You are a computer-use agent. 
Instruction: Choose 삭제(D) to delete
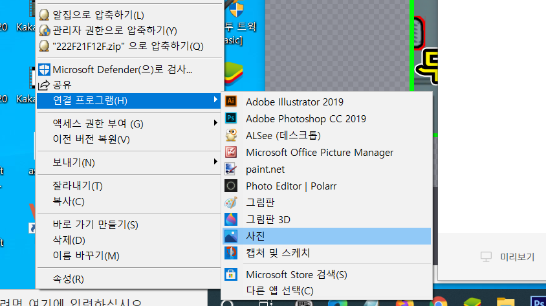(x=129, y=240)
